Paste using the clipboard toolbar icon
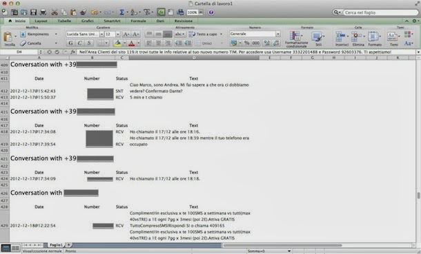Screen dimensions: 421x254 click(x=73, y=12)
